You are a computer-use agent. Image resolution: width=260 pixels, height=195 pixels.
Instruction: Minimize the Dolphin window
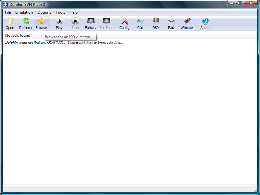pos(232,3)
